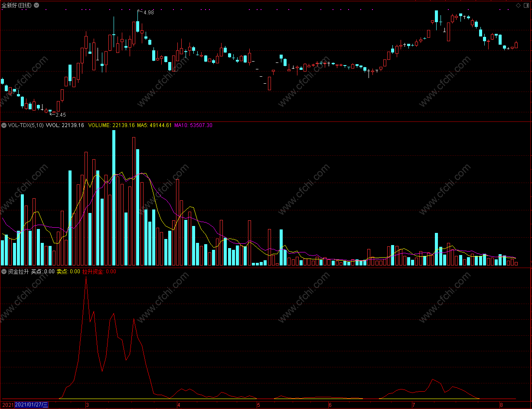Select the VVOL: 22139.16 value

(x=65, y=125)
